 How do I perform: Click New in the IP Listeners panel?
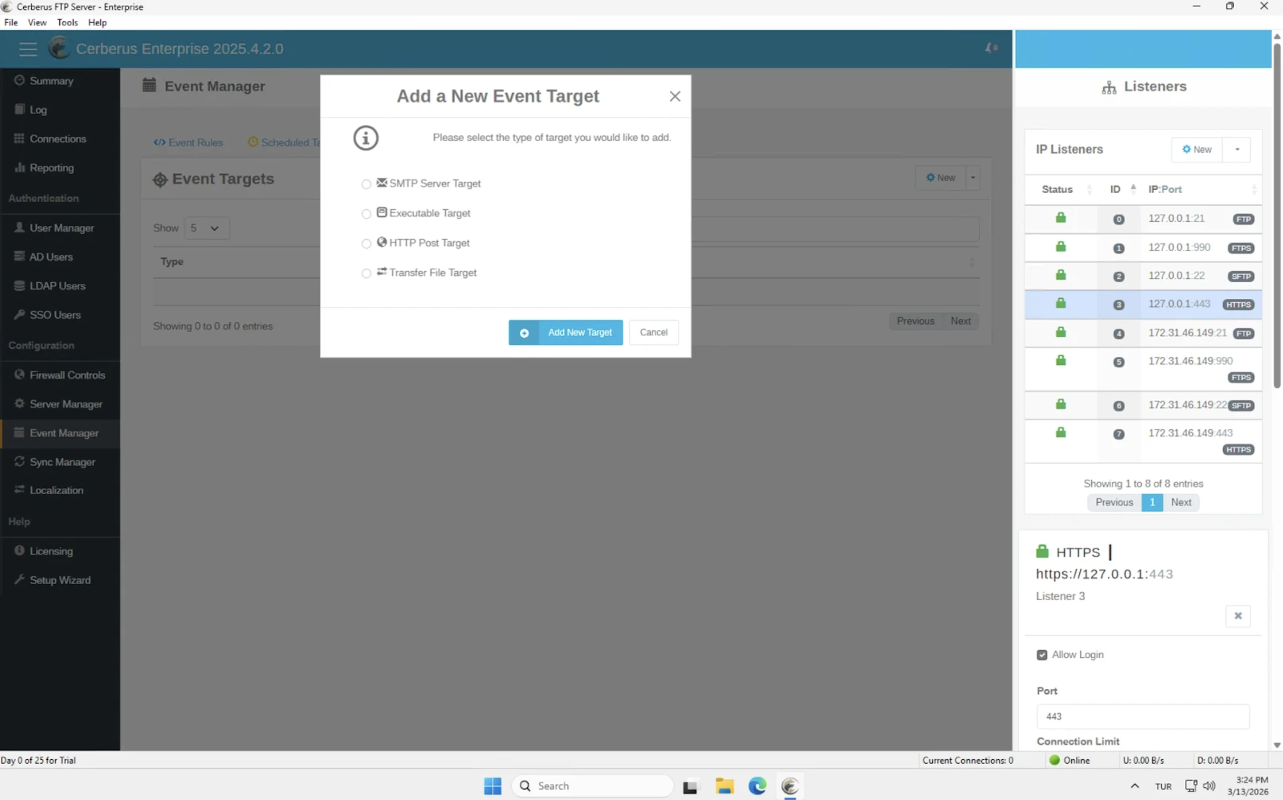(x=1196, y=150)
